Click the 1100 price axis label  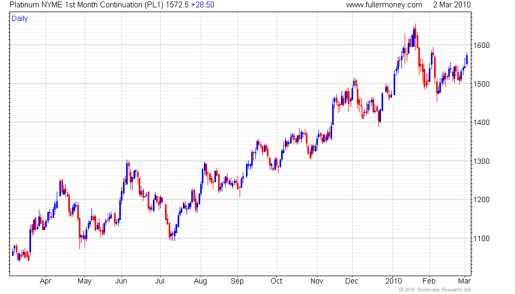click(x=481, y=238)
